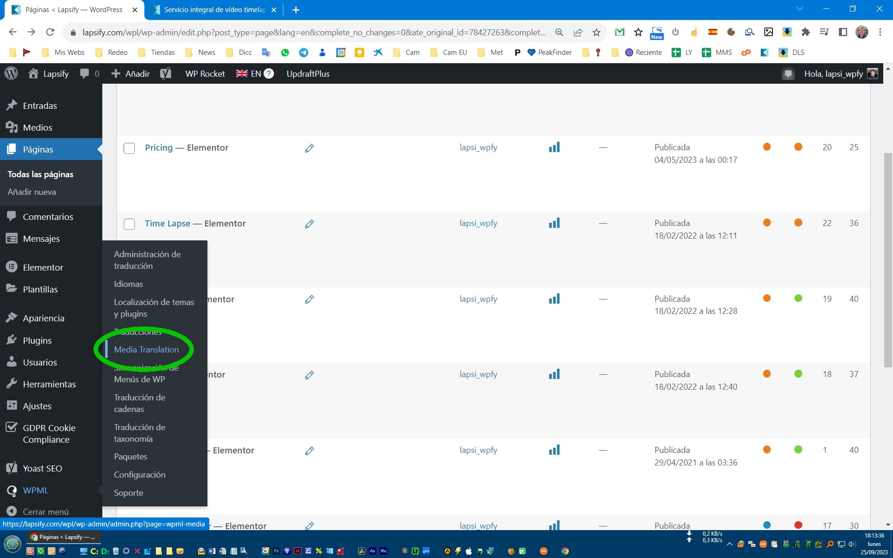893x558 pixels.
Task: Bookmark this page with the star icon
Action: (596, 32)
